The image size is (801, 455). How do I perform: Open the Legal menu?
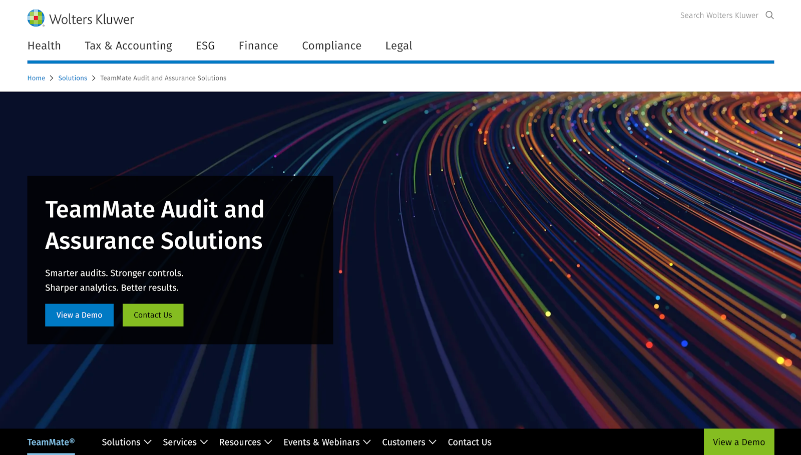(399, 45)
